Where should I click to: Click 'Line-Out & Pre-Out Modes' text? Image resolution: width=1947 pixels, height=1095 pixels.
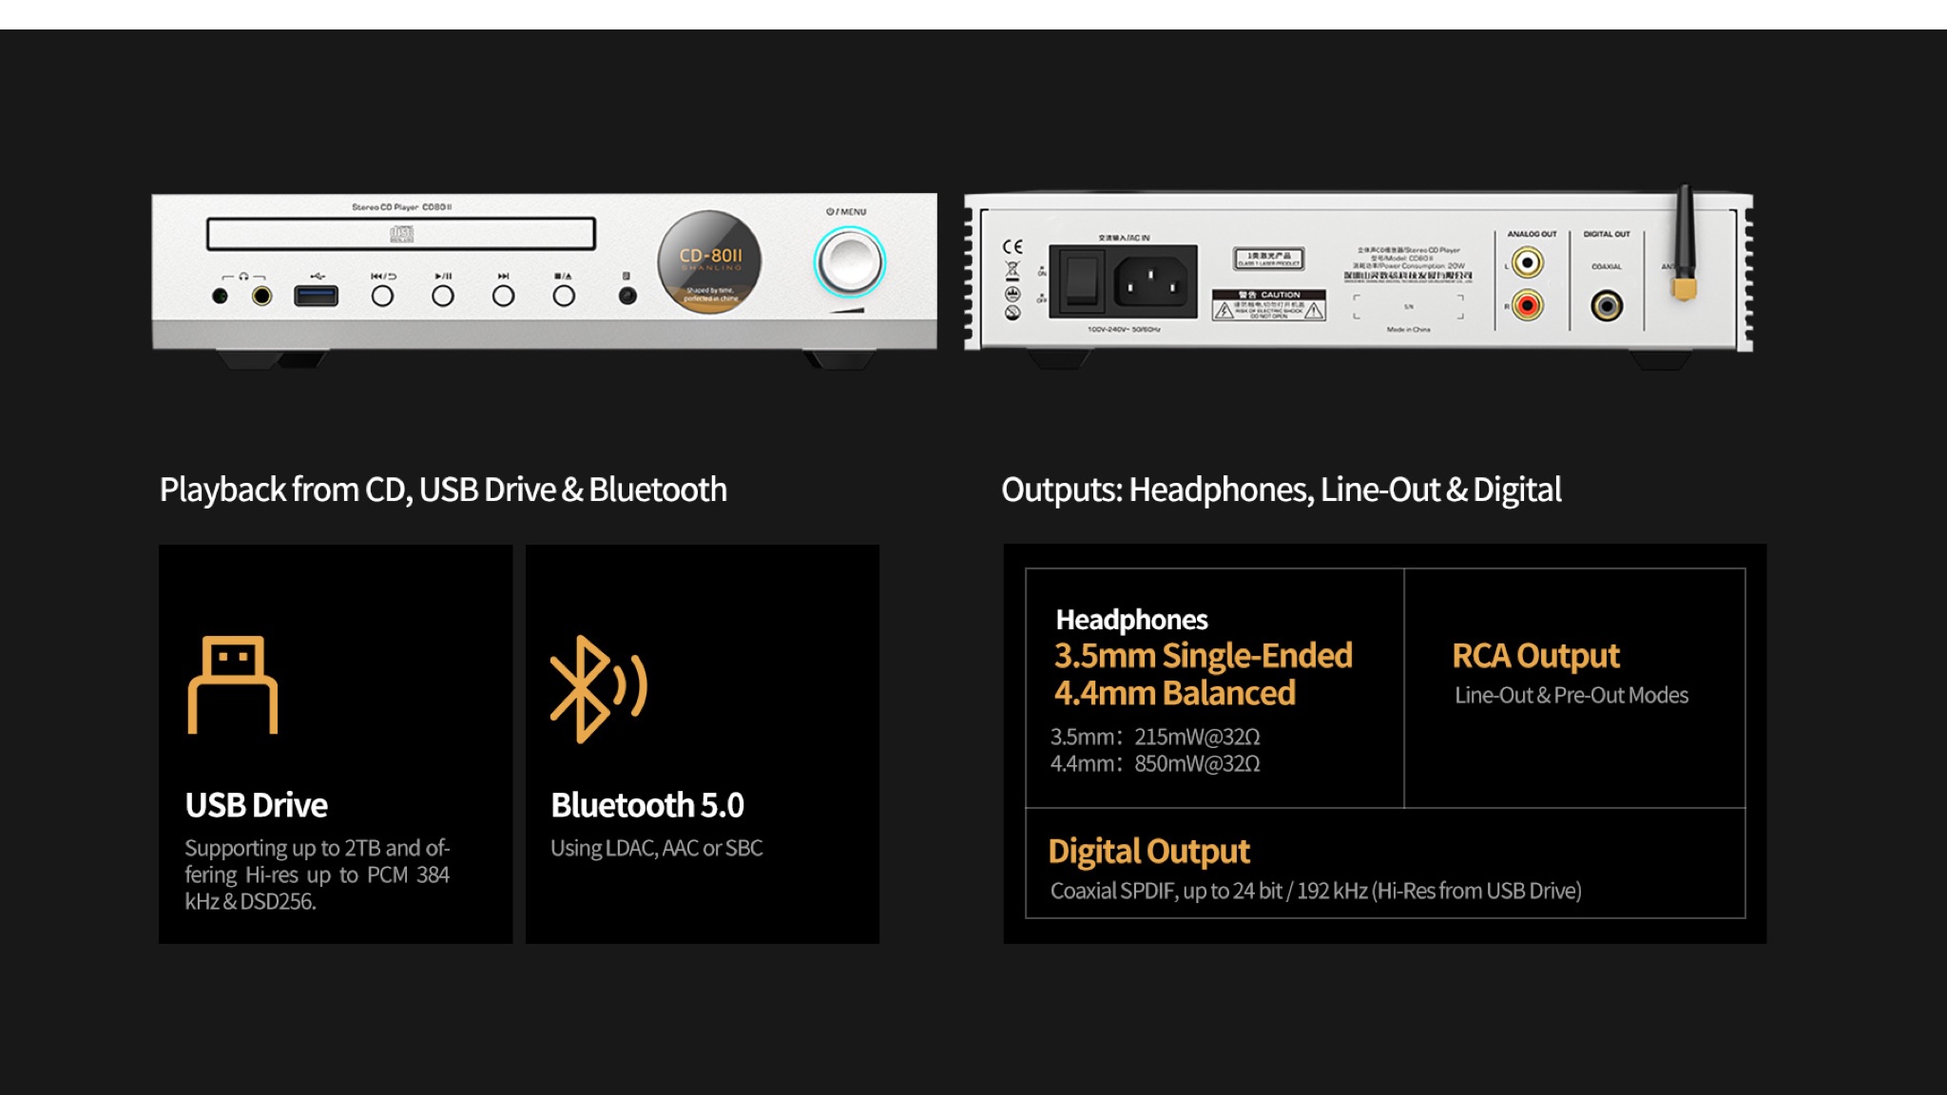[1571, 695]
